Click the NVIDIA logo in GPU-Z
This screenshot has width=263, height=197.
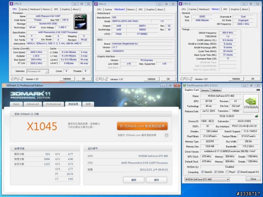tap(251, 103)
